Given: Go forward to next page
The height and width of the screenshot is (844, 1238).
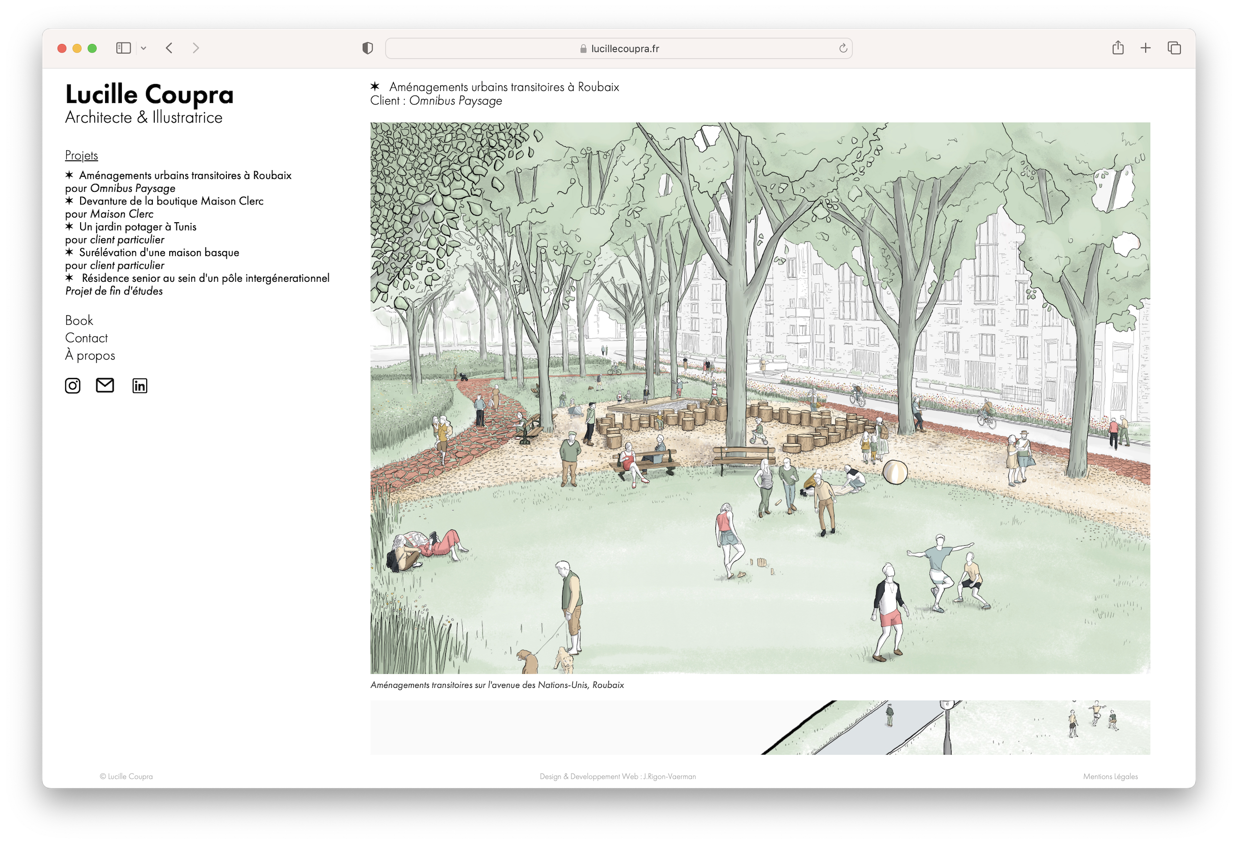Looking at the screenshot, I should coord(195,48).
